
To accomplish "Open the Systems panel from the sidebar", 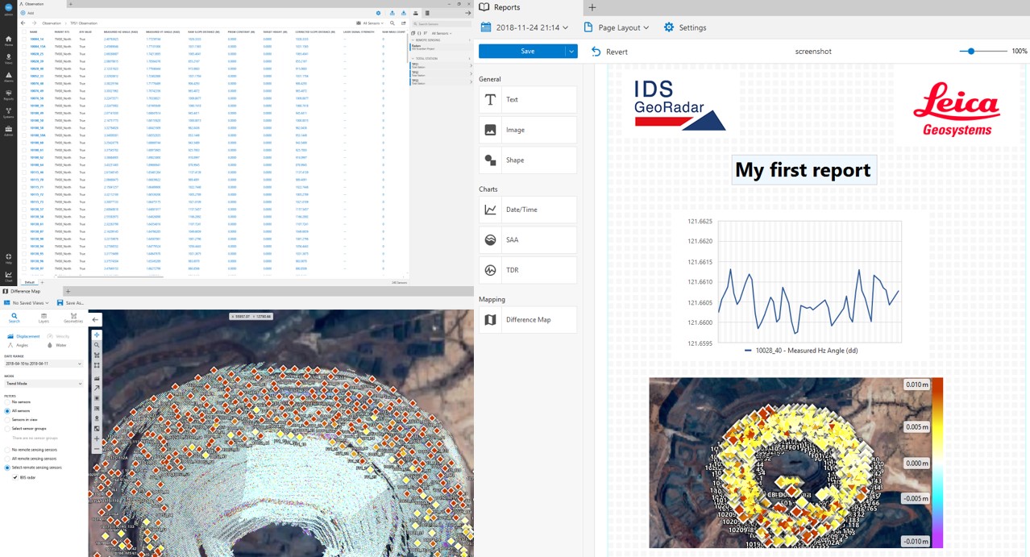I will pyautogui.click(x=8, y=110).
